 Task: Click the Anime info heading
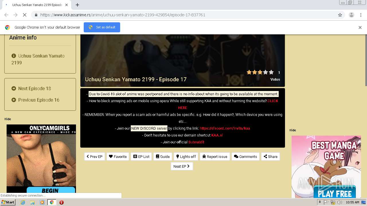point(23,37)
